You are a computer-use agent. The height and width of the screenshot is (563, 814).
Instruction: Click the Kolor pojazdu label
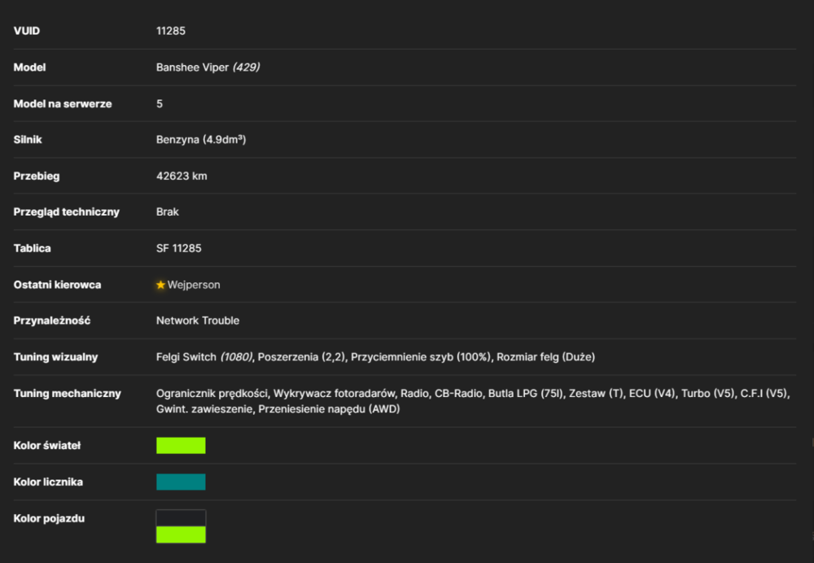(x=49, y=518)
